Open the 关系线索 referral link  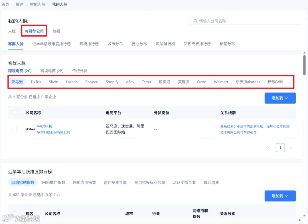[x=255, y=129]
